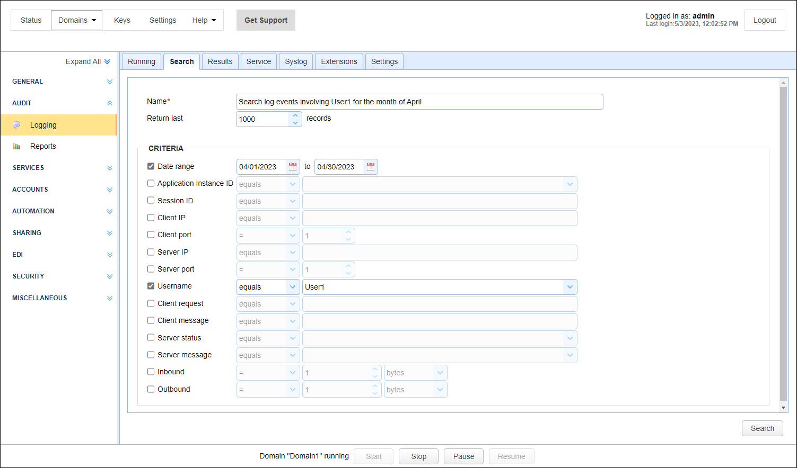Open the Domains dropdown menu
The height and width of the screenshot is (468, 797).
point(77,20)
